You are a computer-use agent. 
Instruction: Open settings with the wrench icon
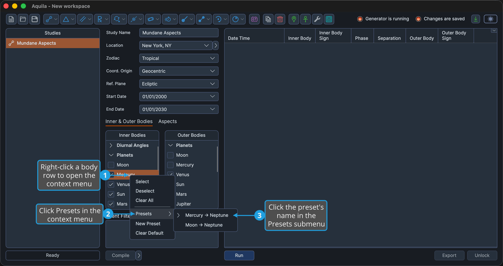click(317, 19)
